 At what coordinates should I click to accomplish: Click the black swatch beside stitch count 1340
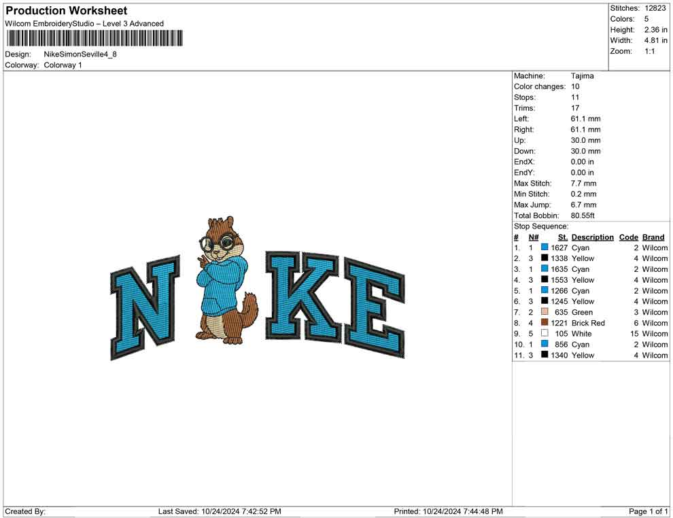click(545, 354)
